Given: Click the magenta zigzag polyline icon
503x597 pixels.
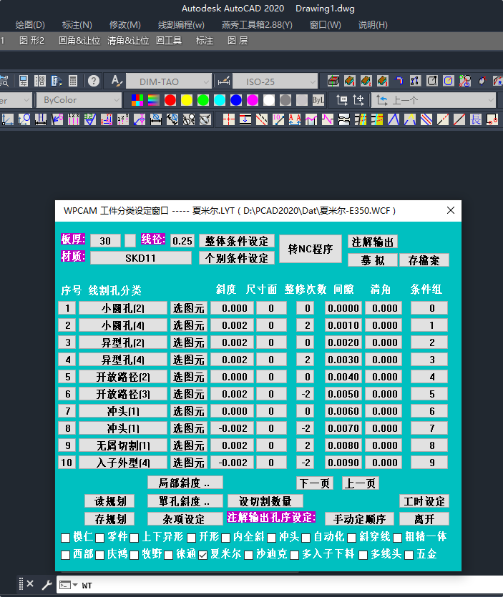Looking at the screenshot, I should (327, 119).
